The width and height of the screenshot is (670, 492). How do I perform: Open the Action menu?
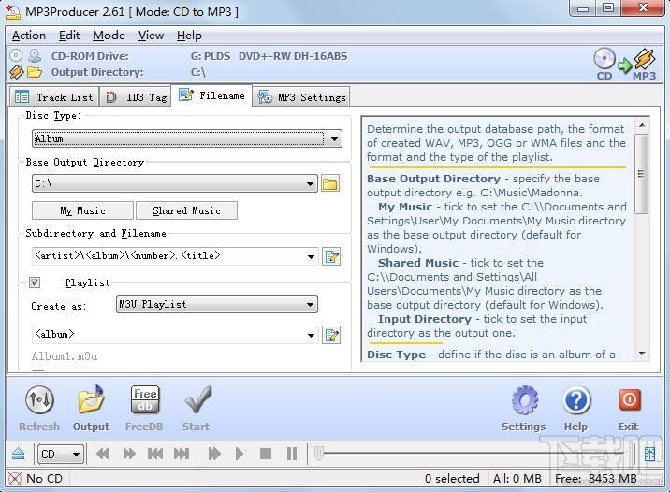pyautogui.click(x=29, y=36)
